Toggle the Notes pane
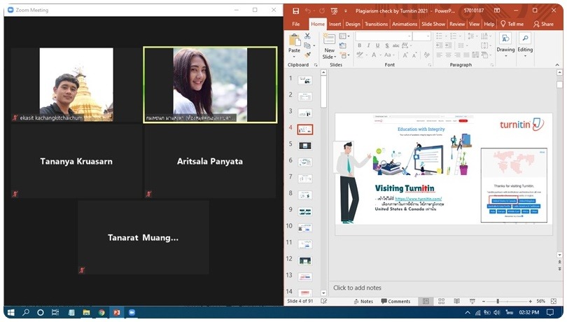Viewport: 567px width, 322px height. point(363,301)
